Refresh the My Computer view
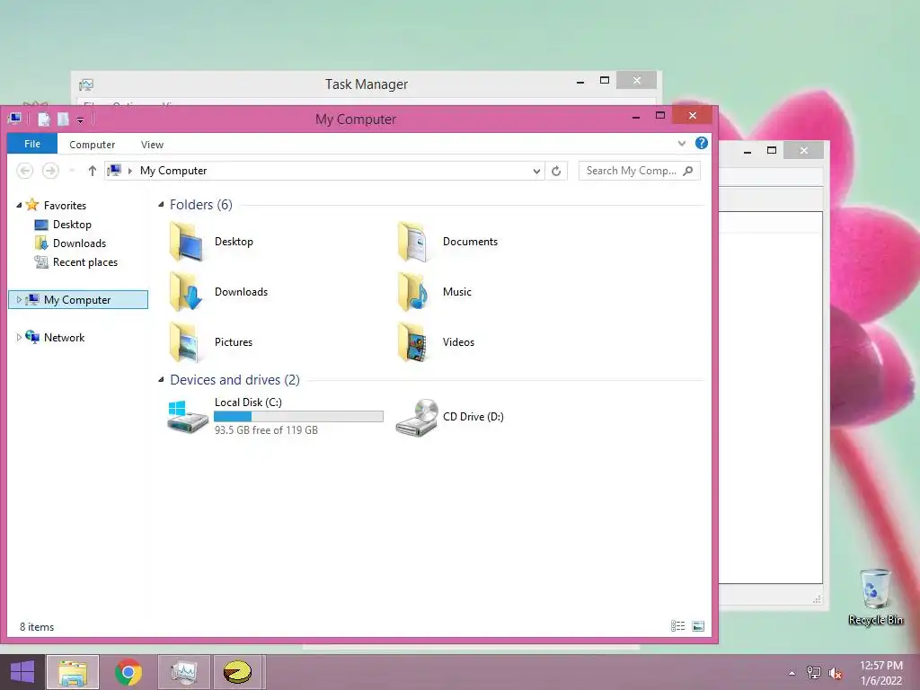 coord(556,171)
